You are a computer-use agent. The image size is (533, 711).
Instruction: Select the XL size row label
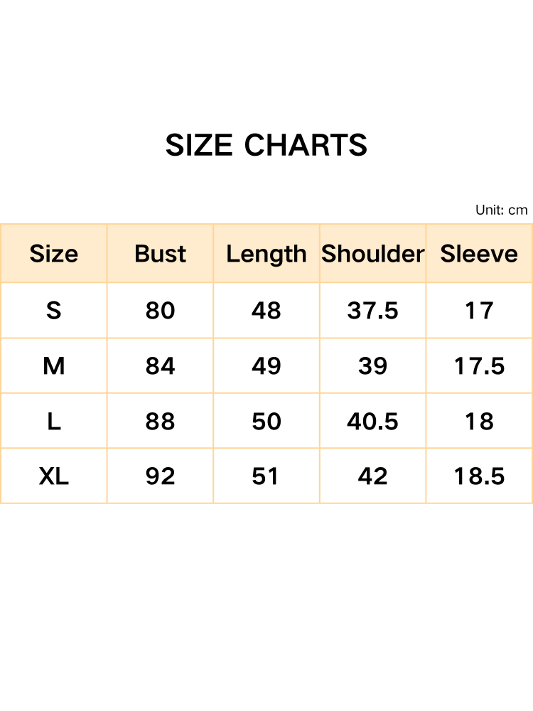click(x=54, y=476)
